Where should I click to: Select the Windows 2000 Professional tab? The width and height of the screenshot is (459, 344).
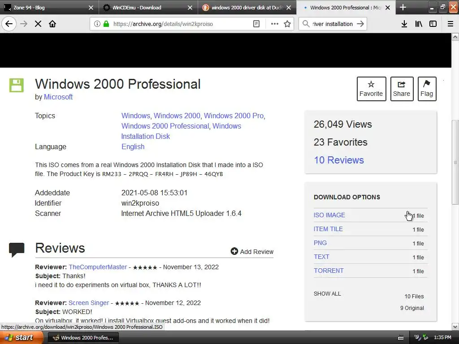click(346, 7)
